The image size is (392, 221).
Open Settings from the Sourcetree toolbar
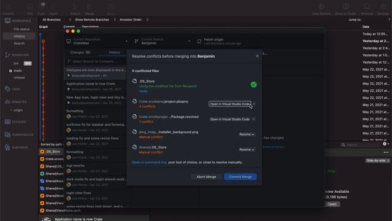383,7
